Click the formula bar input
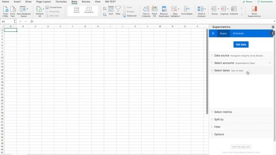276x155 pixels. tap(153, 22)
